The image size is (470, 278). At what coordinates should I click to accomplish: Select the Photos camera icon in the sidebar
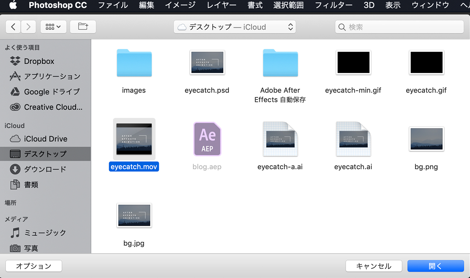point(15,248)
